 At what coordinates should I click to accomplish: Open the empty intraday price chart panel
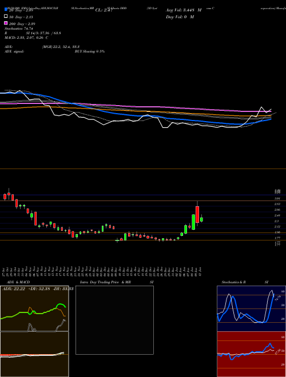(x=114, y=320)
